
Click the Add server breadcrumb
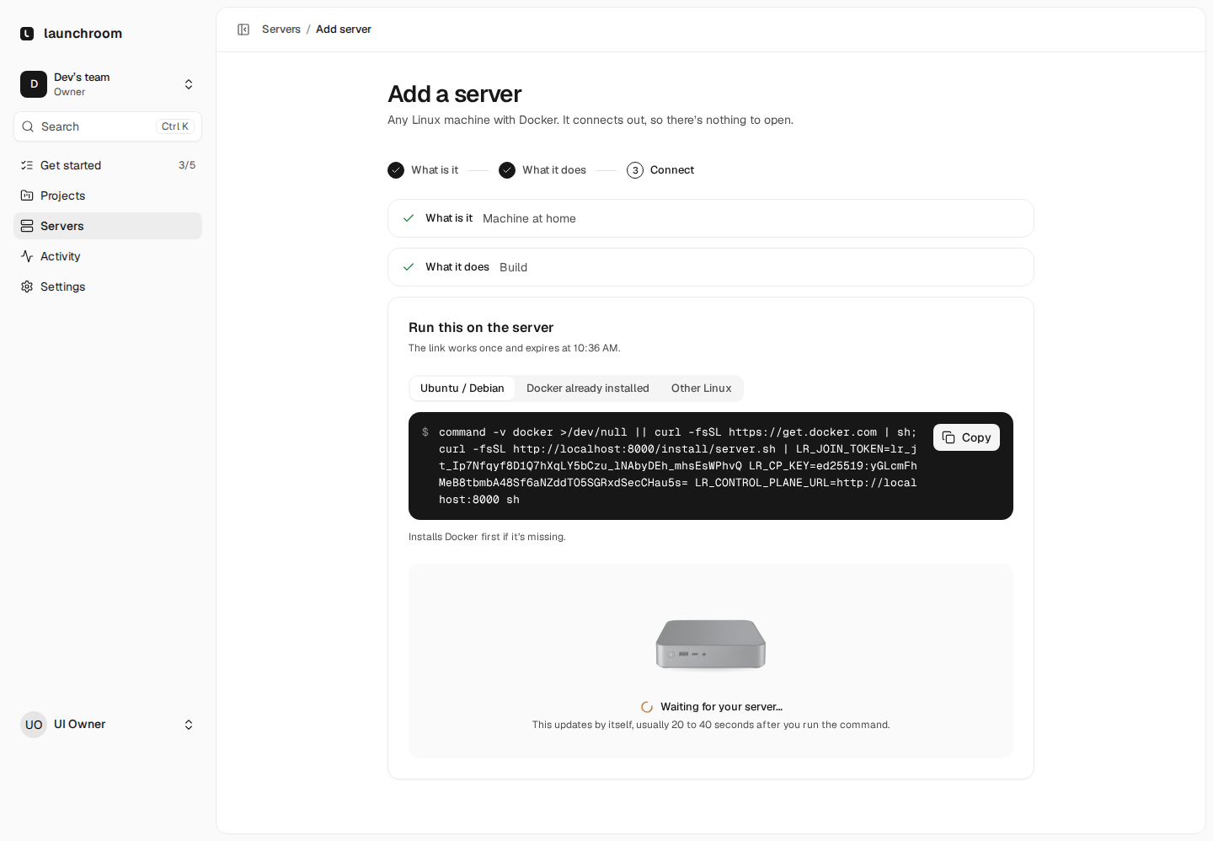tap(344, 29)
